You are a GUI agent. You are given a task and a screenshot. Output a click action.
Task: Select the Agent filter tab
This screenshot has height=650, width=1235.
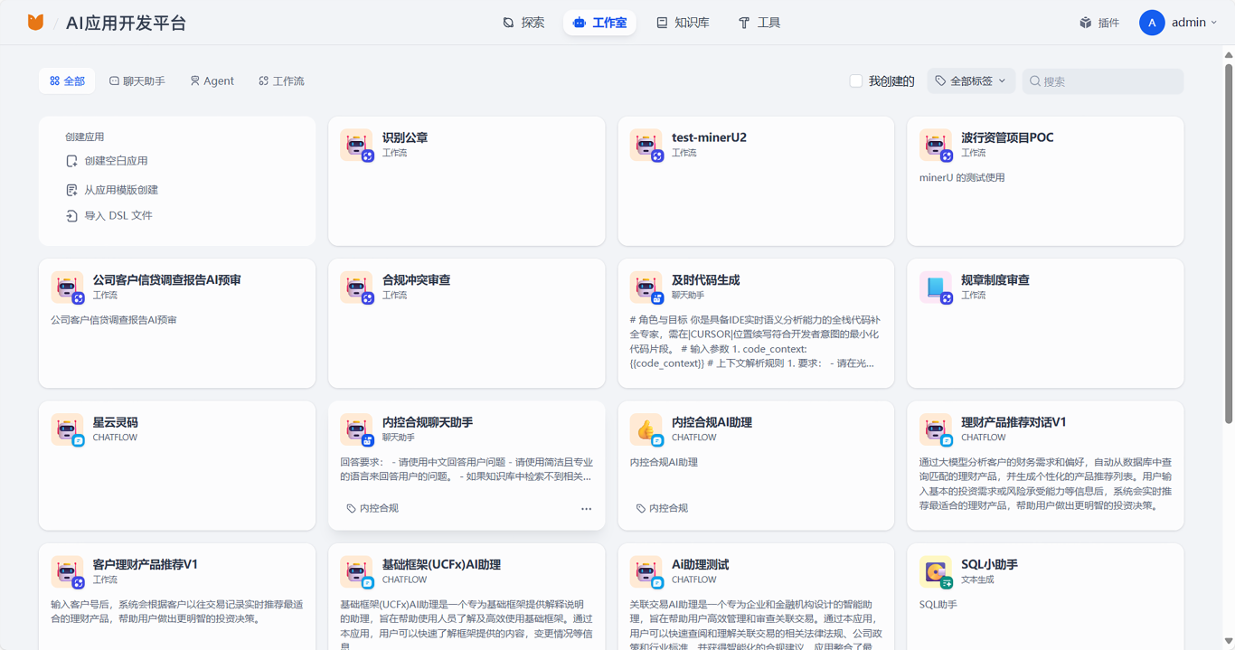click(x=212, y=81)
